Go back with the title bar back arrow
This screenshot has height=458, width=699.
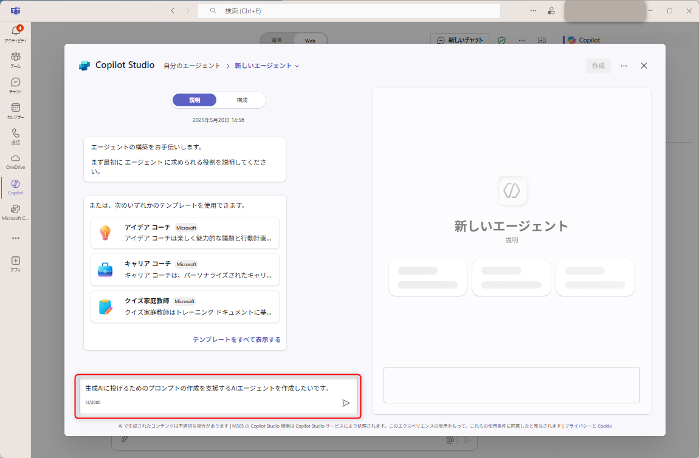coord(173,11)
